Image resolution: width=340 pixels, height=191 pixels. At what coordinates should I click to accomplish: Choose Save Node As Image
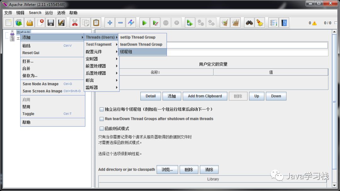coord(53,84)
